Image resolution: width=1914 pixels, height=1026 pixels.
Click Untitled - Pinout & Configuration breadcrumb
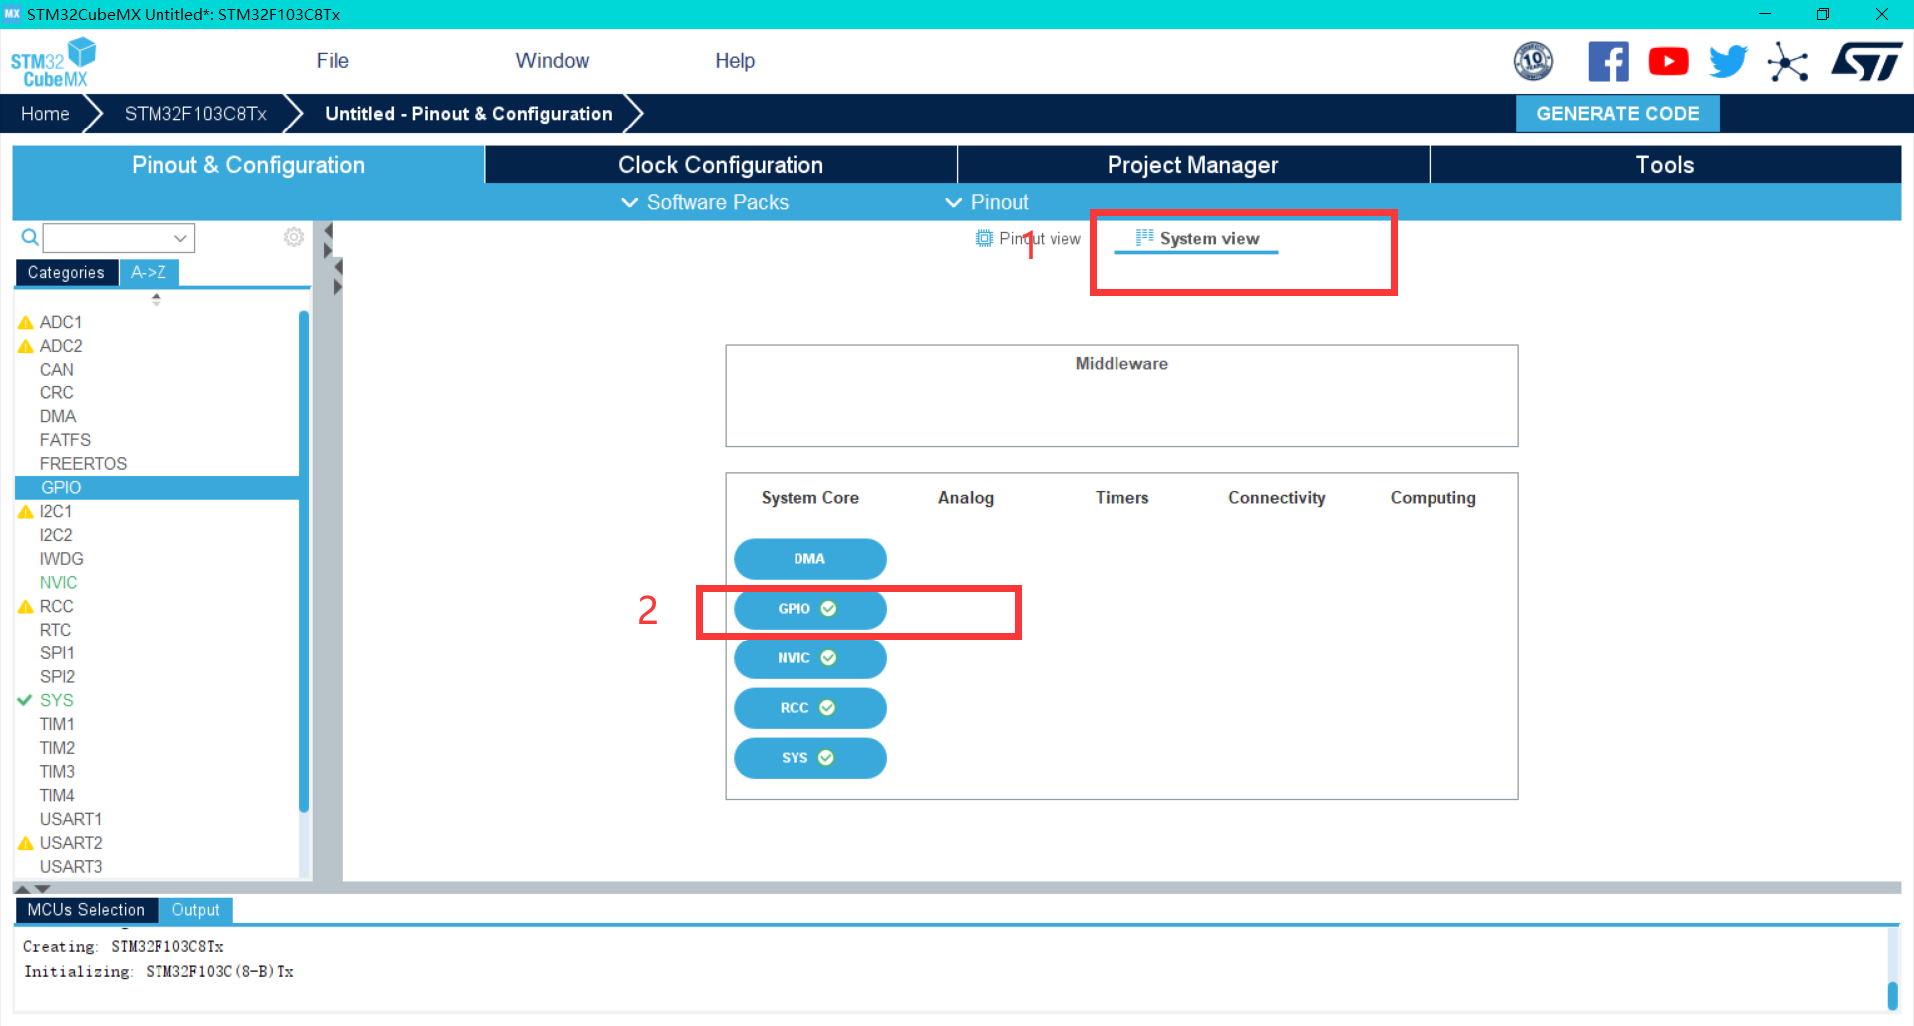point(469,114)
